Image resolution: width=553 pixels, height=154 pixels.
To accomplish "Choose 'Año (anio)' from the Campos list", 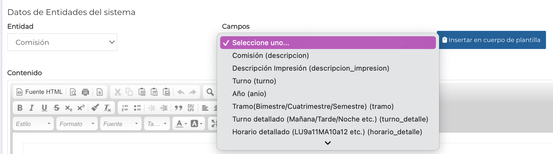I will [249, 94].
